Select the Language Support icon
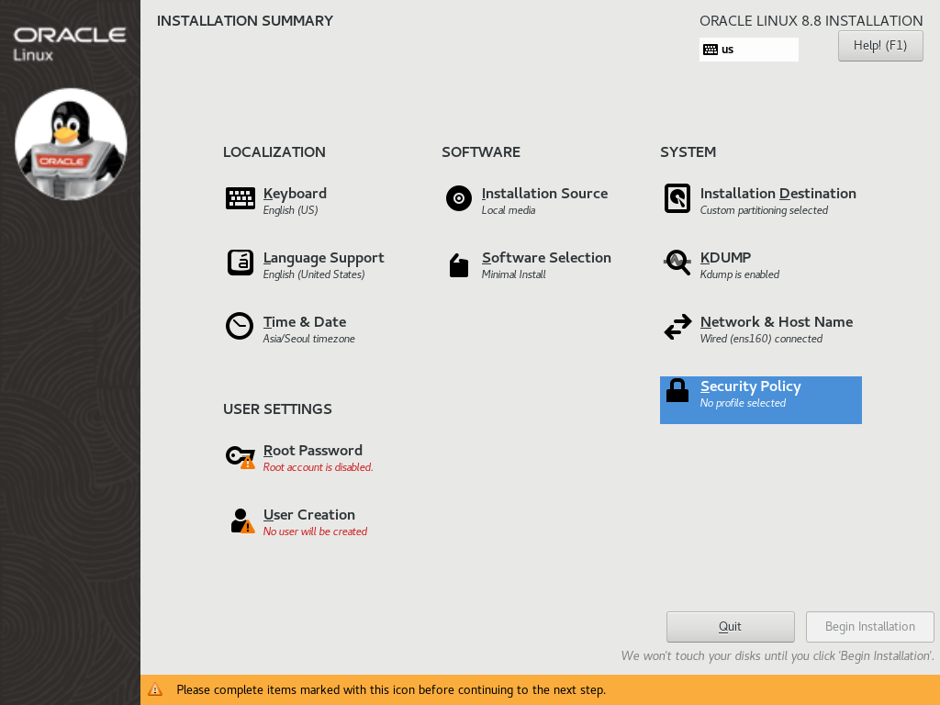Viewport: 940px width, 705px height. [x=240, y=263]
